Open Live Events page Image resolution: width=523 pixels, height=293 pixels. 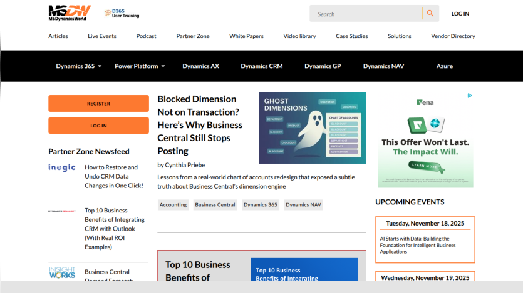[x=102, y=36]
